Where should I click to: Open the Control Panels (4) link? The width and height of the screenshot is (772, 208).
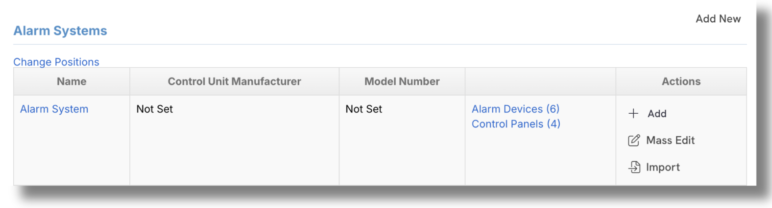[516, 124]
